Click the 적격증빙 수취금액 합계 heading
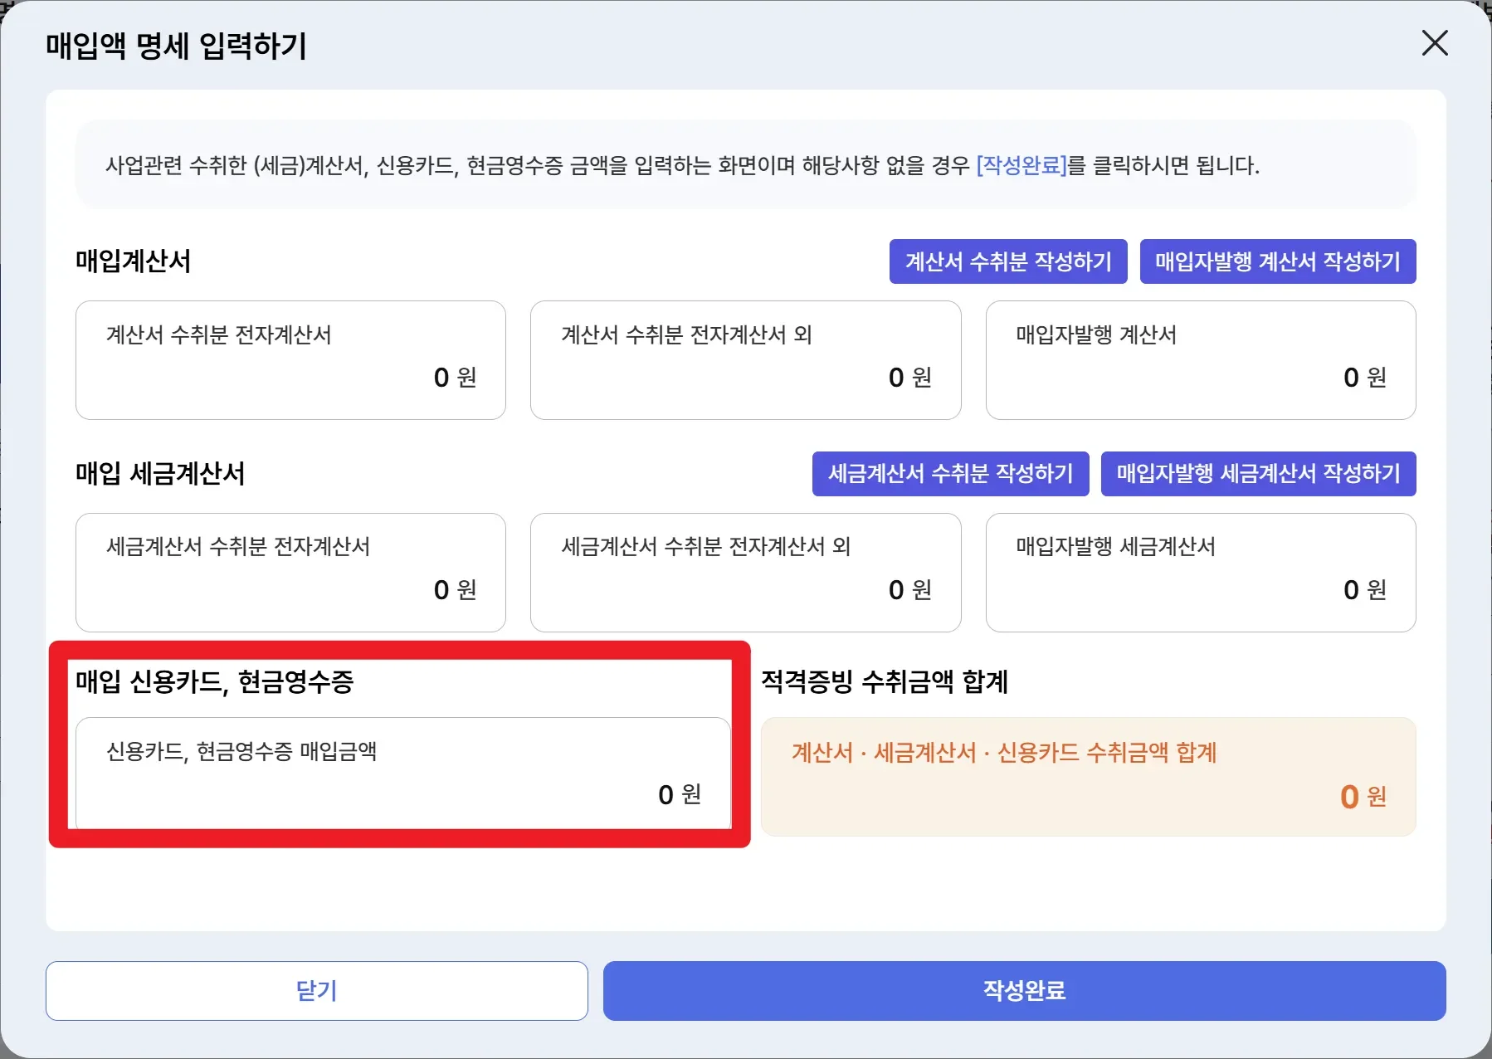 pos(884,682)
